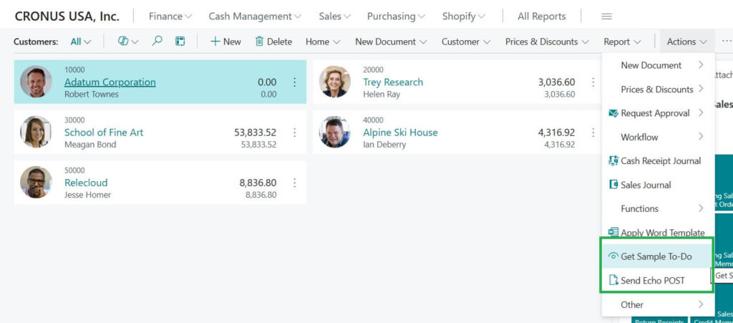Click contact name Helen Ray
The image size is (733, 323).
pos(382,95)
